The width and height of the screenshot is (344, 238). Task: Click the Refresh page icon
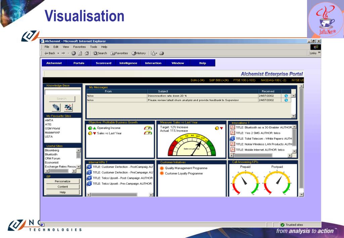80,53
